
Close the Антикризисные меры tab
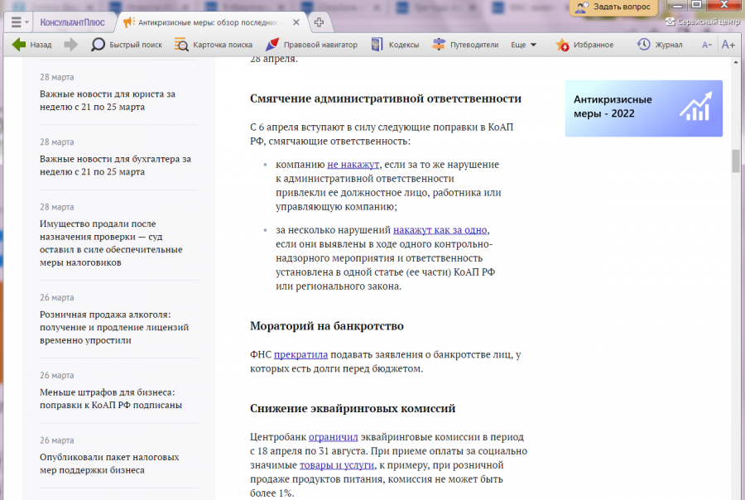tap(298, 22)
